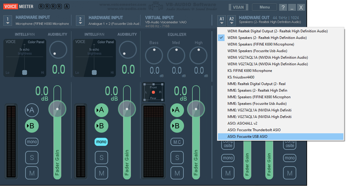Click VB-Audio Voicemeeter VAIO label

point(166,22)
